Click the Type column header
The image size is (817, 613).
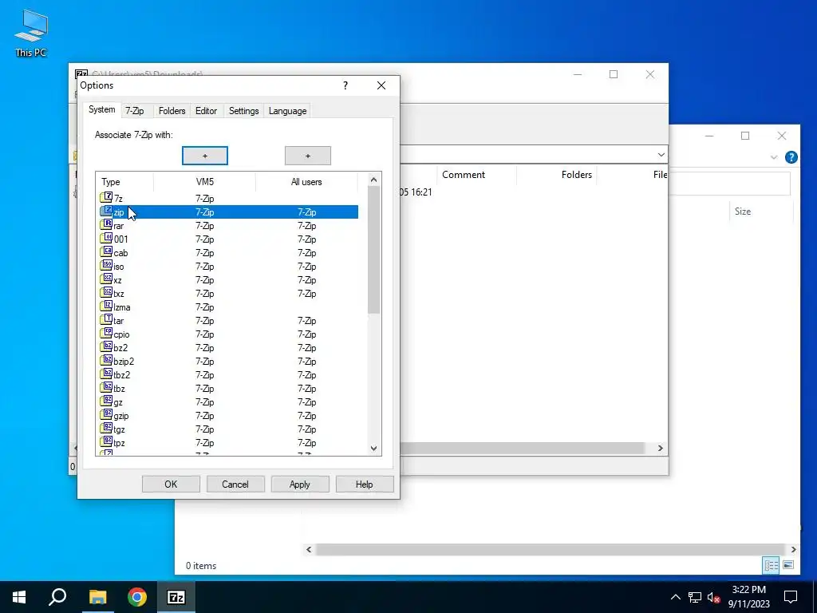(125, 182)
